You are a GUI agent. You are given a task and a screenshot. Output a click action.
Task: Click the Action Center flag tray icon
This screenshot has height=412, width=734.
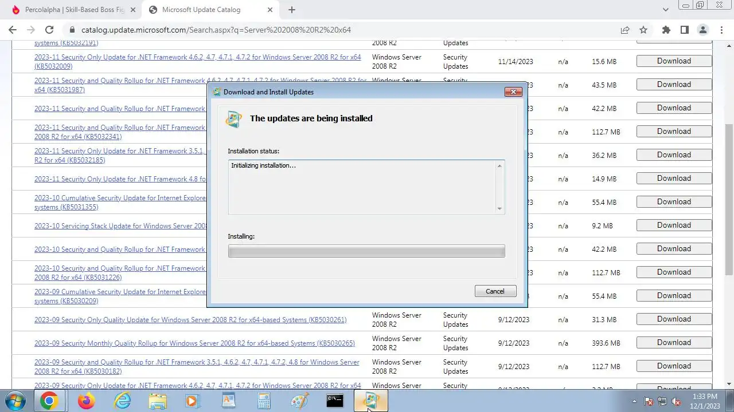[x=649, y=401]
